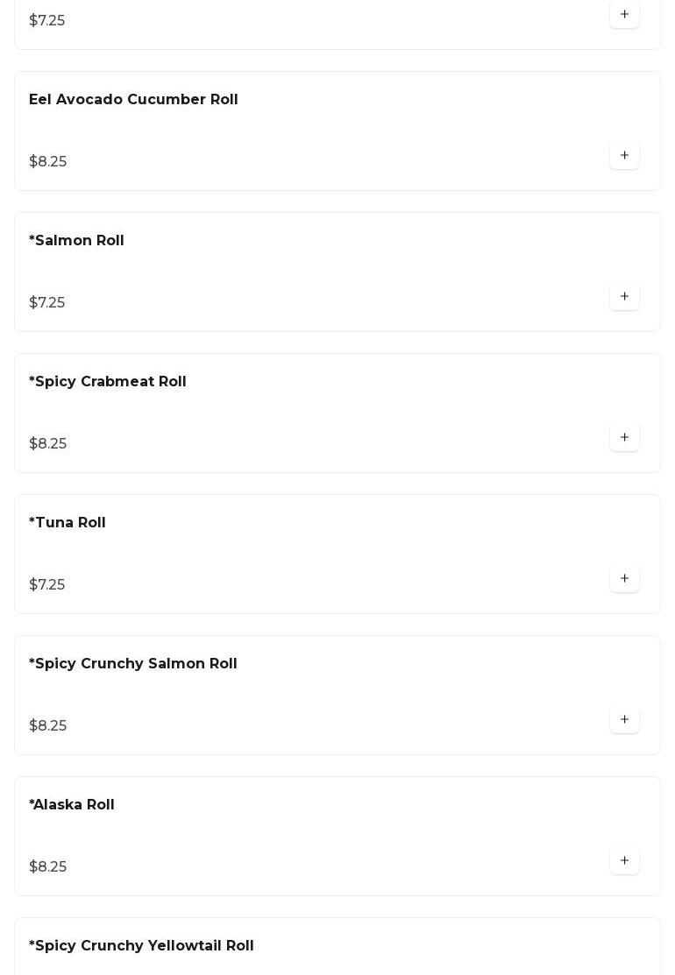
Task: Open the Eel Avocado Cucumber Roll title
Action: click(x=133, y=100)
